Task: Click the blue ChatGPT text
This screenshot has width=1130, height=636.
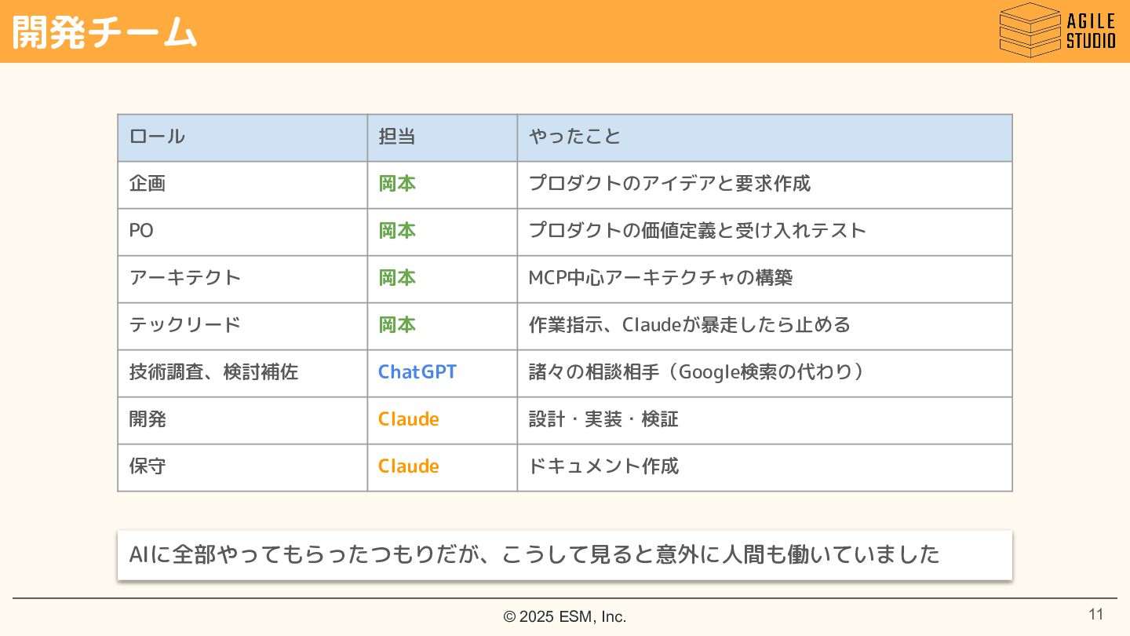Action: point(417,372)
